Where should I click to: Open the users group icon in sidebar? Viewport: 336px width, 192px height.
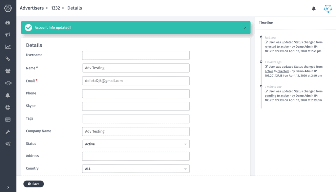(x=8, y=71)
